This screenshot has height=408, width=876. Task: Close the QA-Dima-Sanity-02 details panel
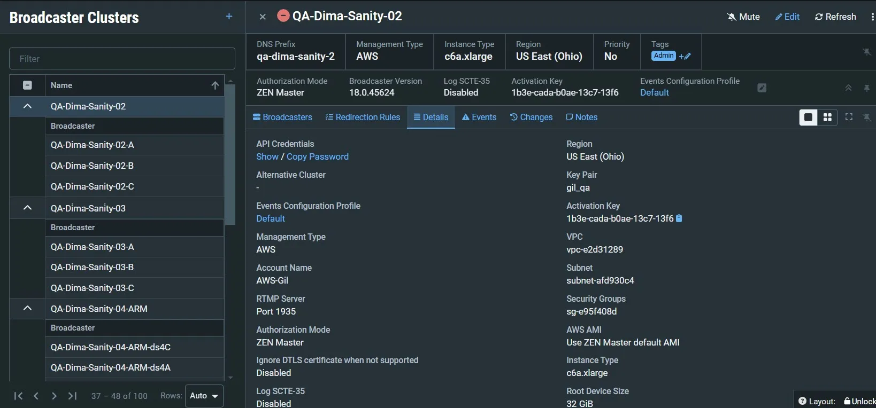pyautogui.click(x=263, y=17)
